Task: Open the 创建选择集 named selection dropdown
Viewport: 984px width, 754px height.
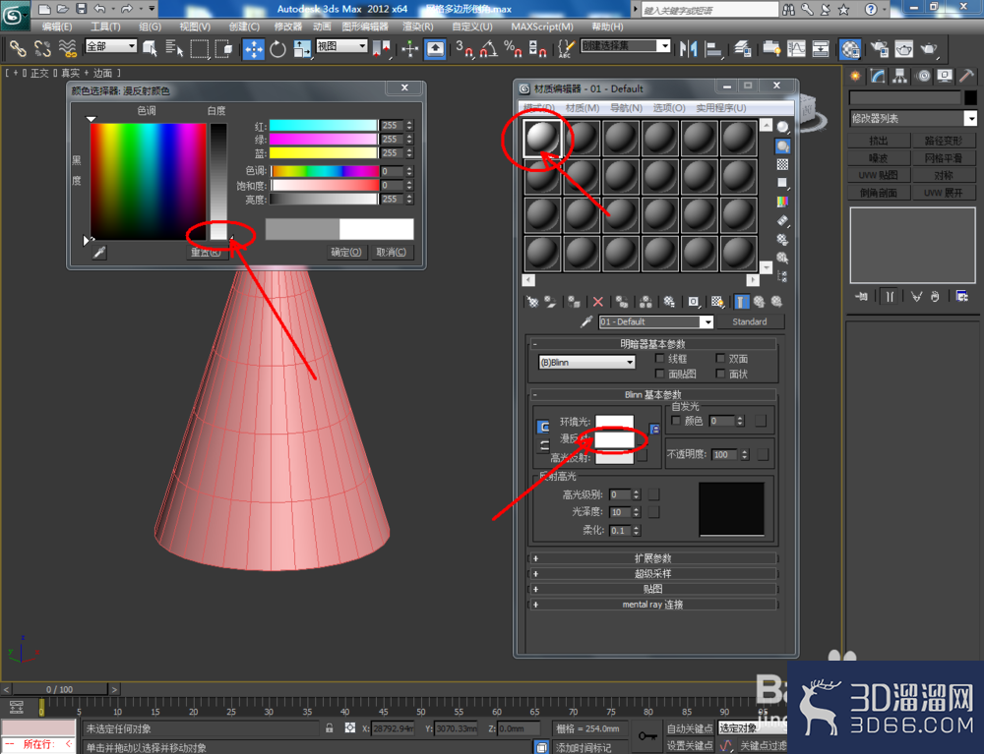Action: click(x=625, y=46)
